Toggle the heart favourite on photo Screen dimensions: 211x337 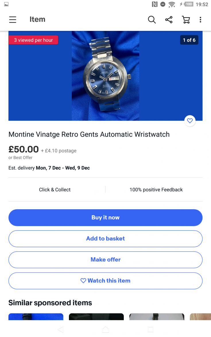tap(190, 121)
